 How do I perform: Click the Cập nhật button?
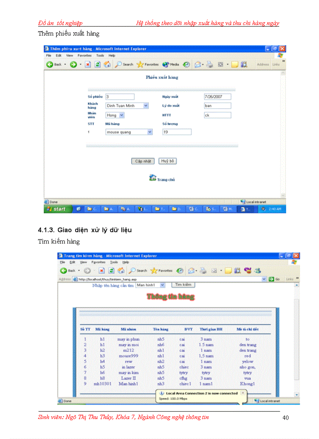tap(143, 161)
